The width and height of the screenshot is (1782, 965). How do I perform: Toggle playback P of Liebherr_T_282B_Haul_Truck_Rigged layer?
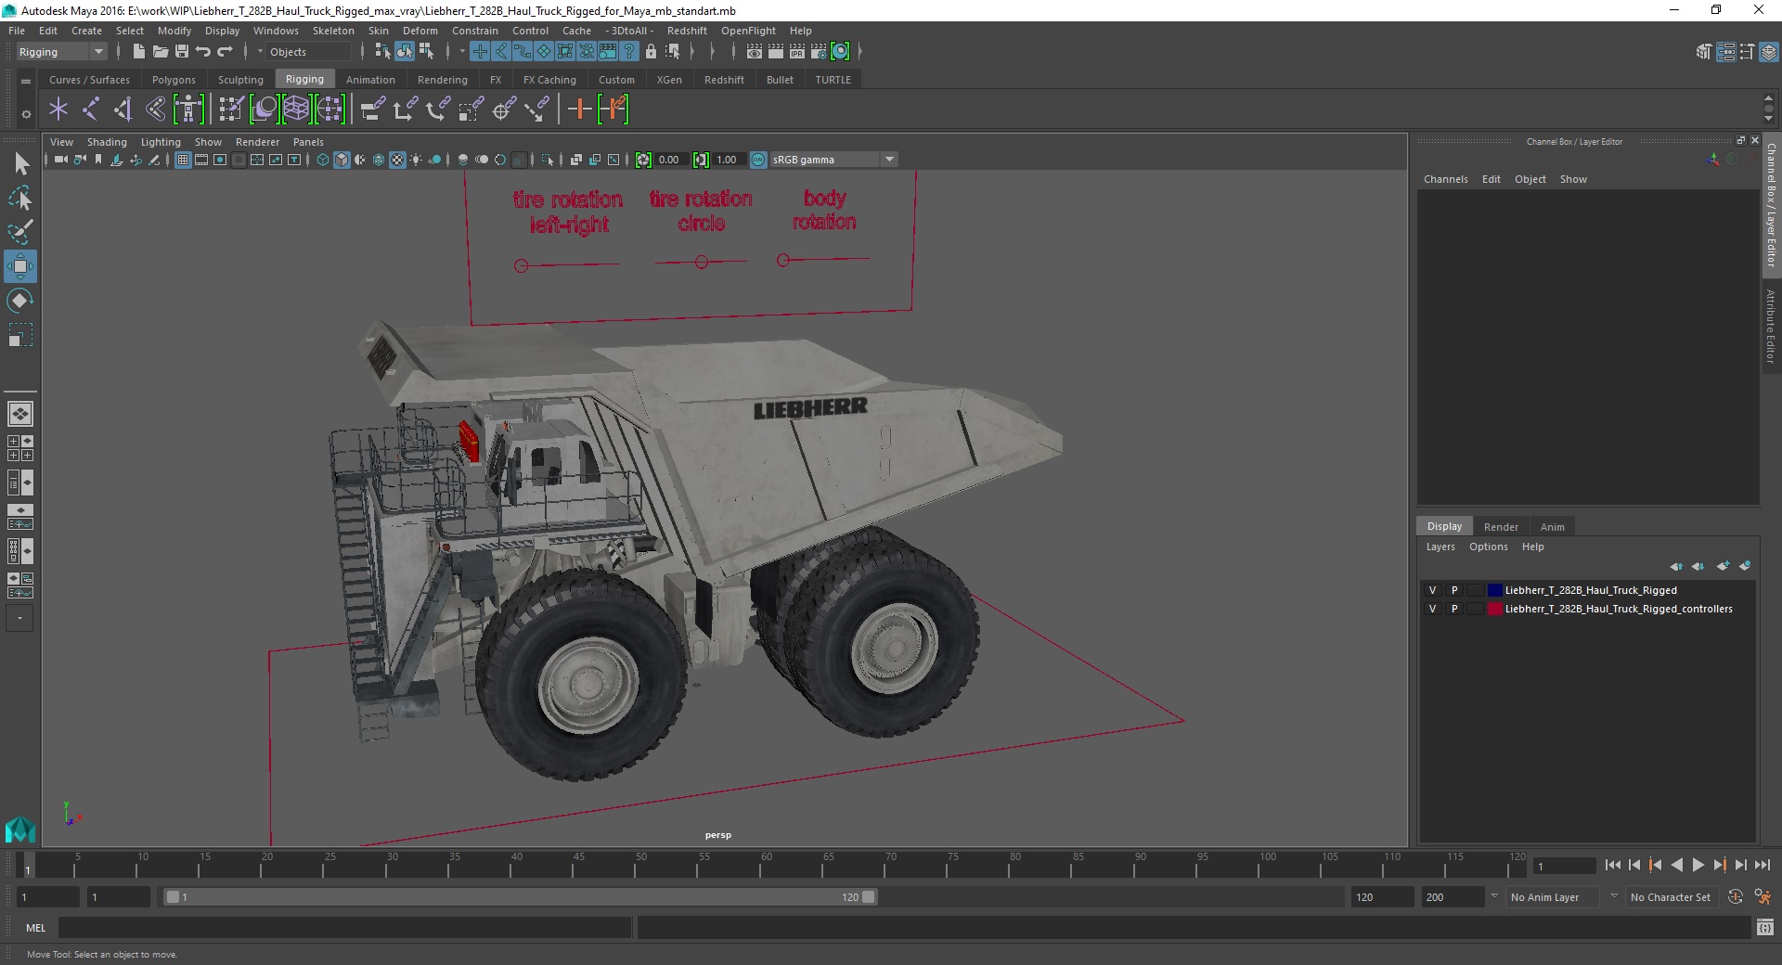click(x=1454, y=590)
